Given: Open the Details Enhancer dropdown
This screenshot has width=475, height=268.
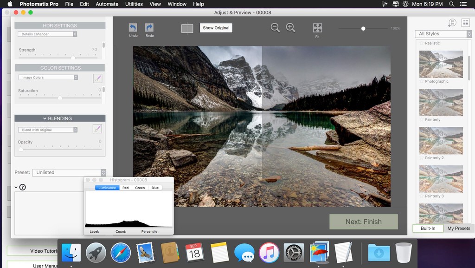Looking at the screenshot, I should click(46, 33).
